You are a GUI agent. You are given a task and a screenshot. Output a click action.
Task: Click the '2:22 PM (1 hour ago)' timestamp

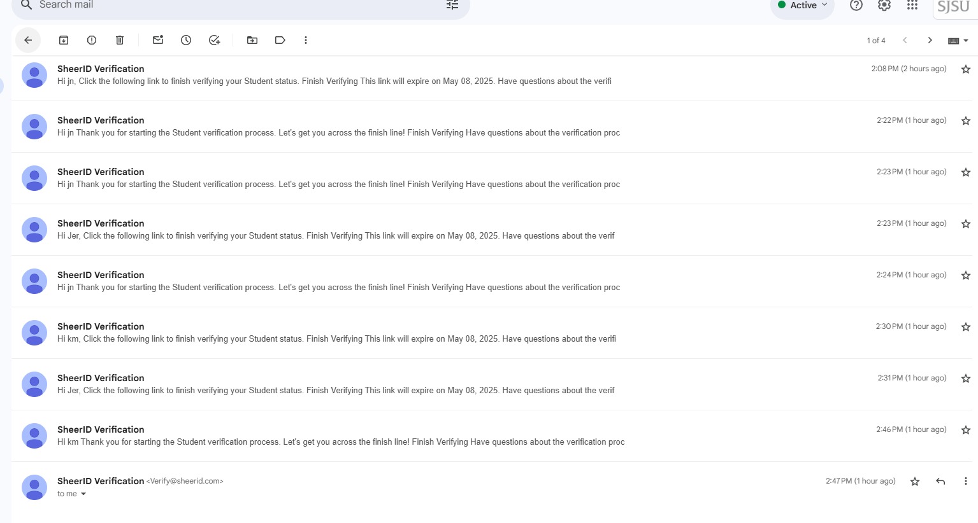point(911,120)
